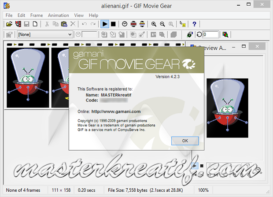The image size is (273, 197).
Task: Click the Zoom out magnifier icon
Action: click(162, 24)
